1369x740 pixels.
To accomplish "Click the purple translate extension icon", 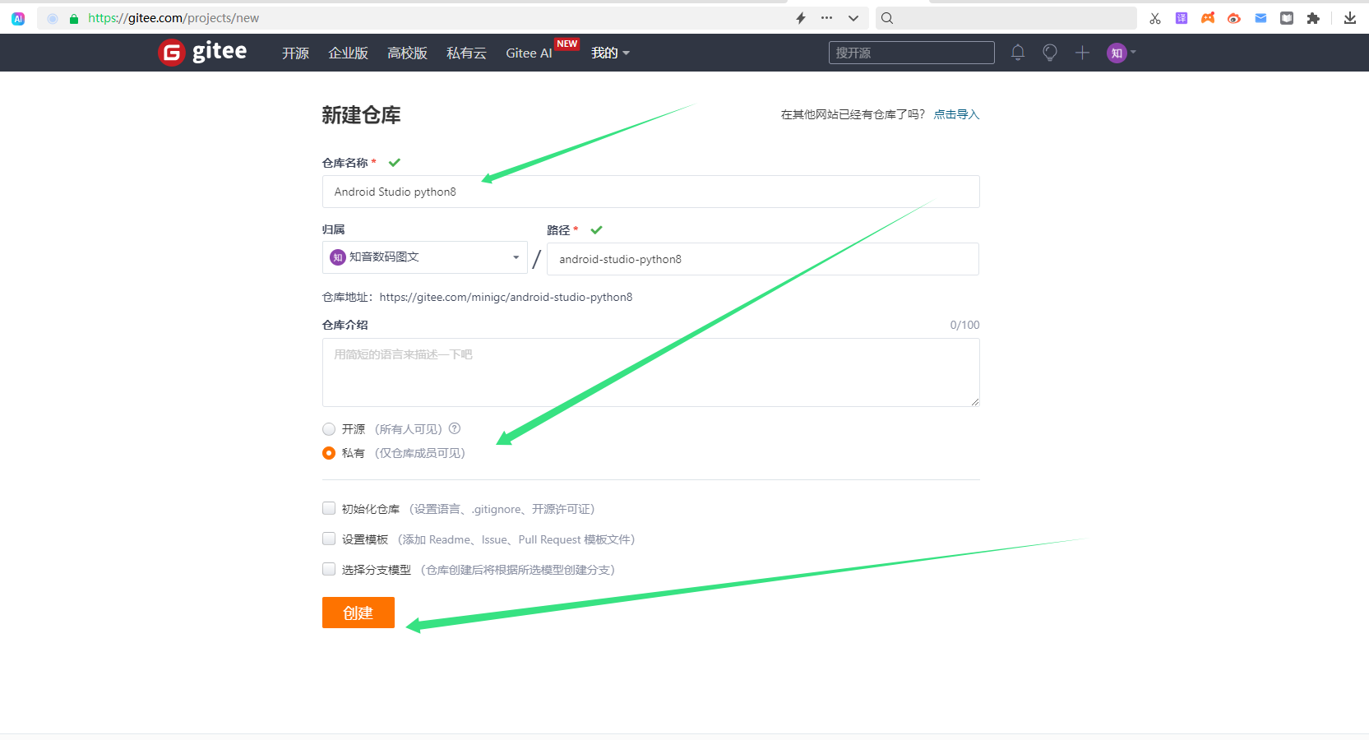I will click(x=1182, y=18).
